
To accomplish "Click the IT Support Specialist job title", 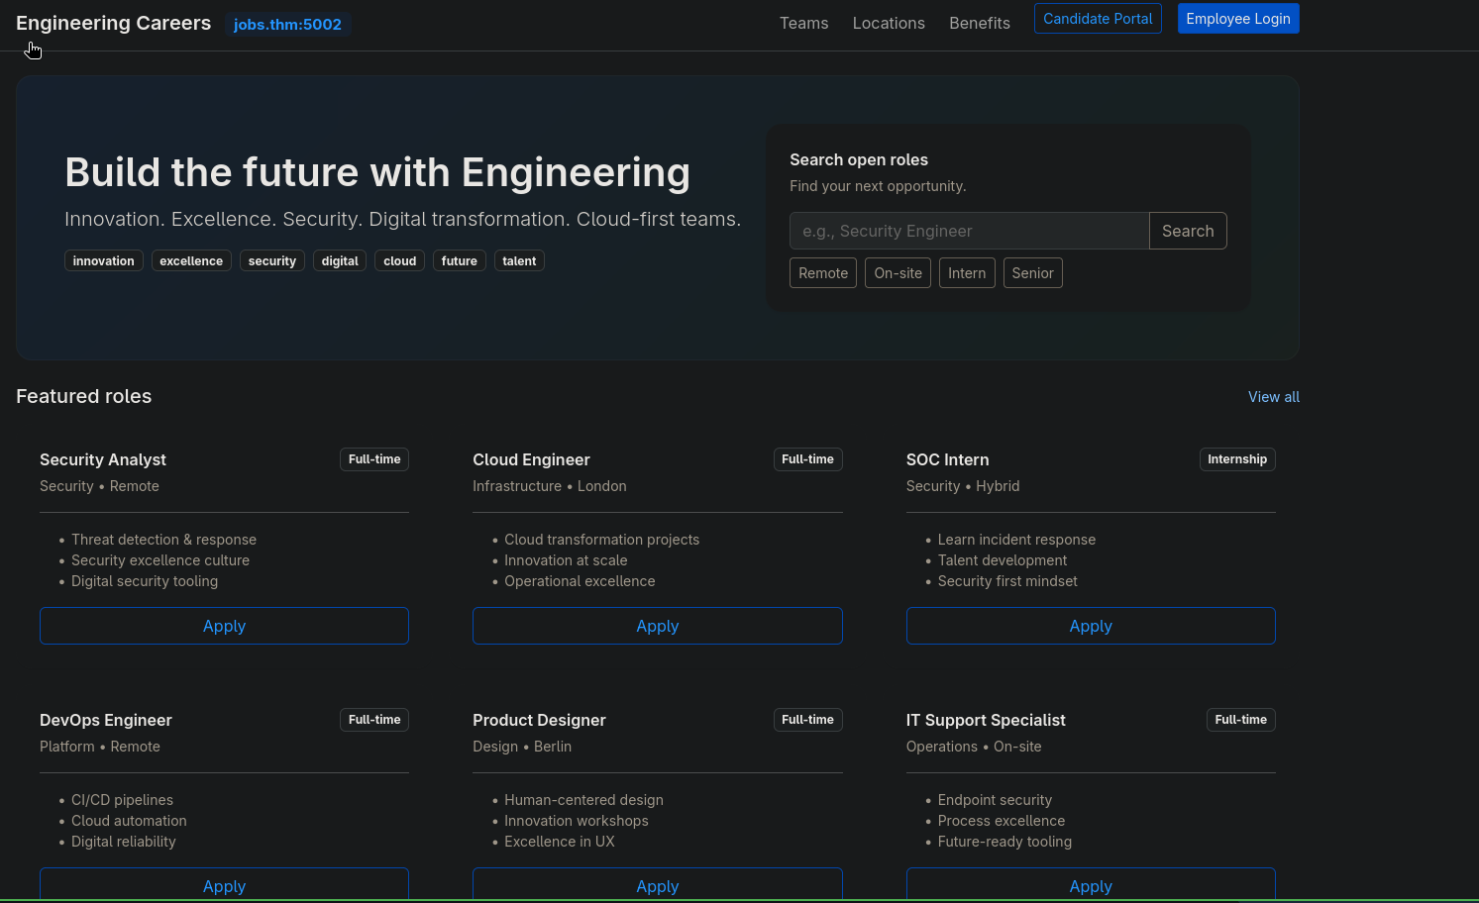I will pyautogui.click(x=986, y=720).
